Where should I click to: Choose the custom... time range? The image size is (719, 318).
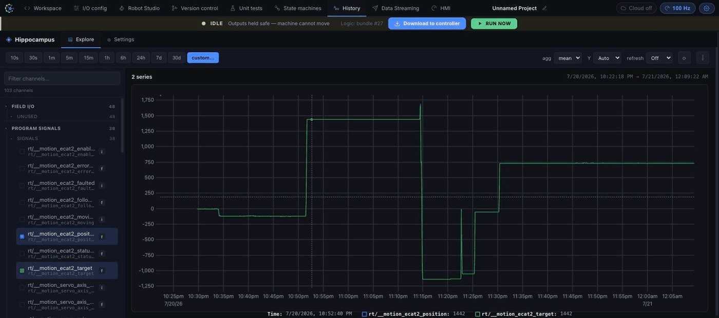point(203,58)
